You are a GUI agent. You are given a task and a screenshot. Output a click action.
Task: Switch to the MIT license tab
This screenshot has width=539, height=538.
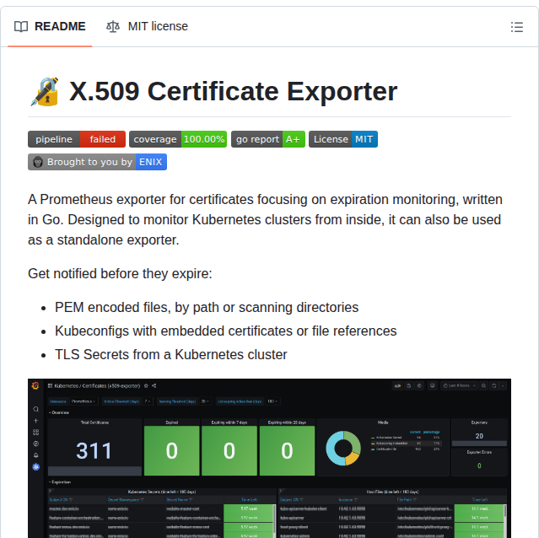point(147,26)
